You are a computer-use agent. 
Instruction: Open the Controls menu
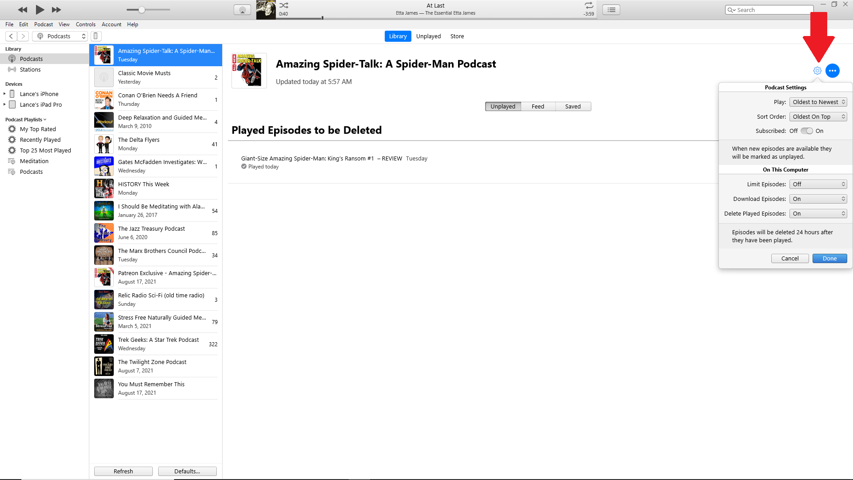click(86, 24)
